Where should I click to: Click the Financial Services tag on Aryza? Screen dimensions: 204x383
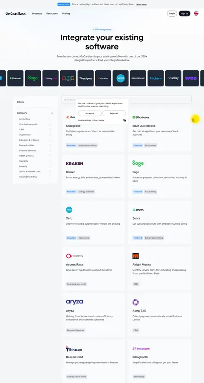[76, 331]
